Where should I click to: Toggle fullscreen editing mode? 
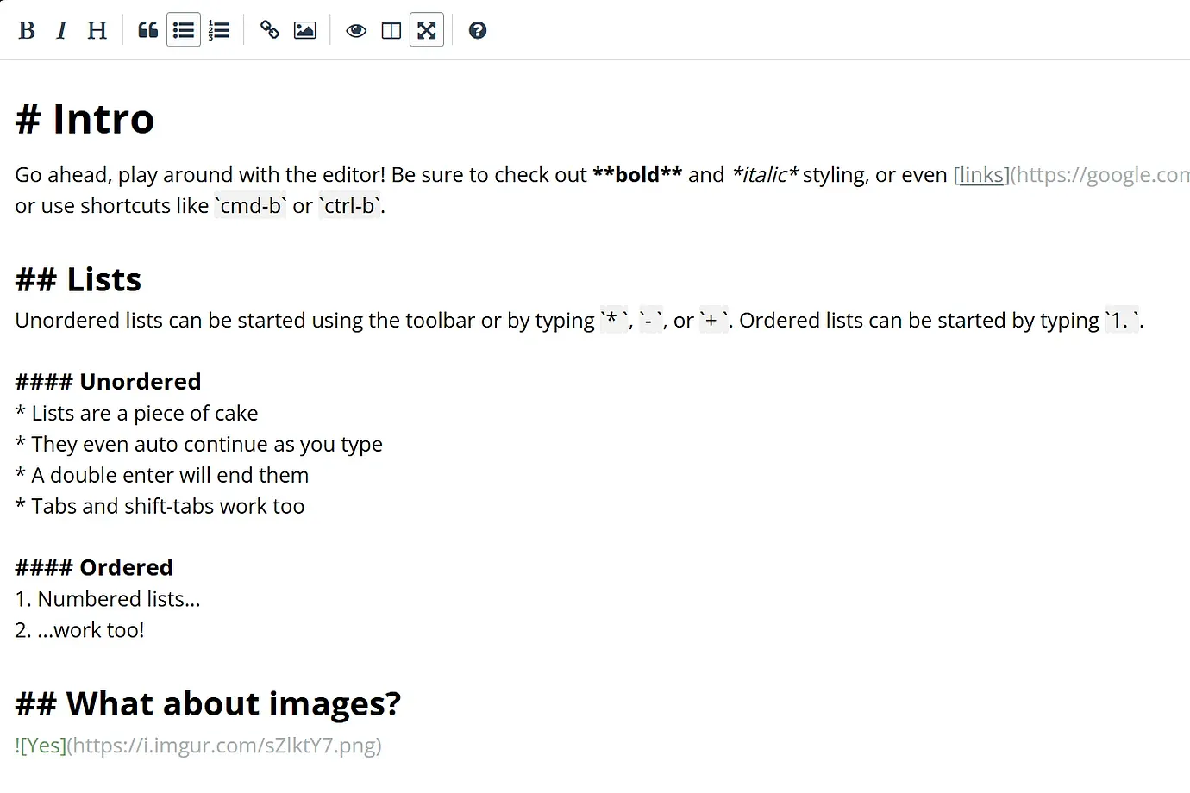point(427,29)
